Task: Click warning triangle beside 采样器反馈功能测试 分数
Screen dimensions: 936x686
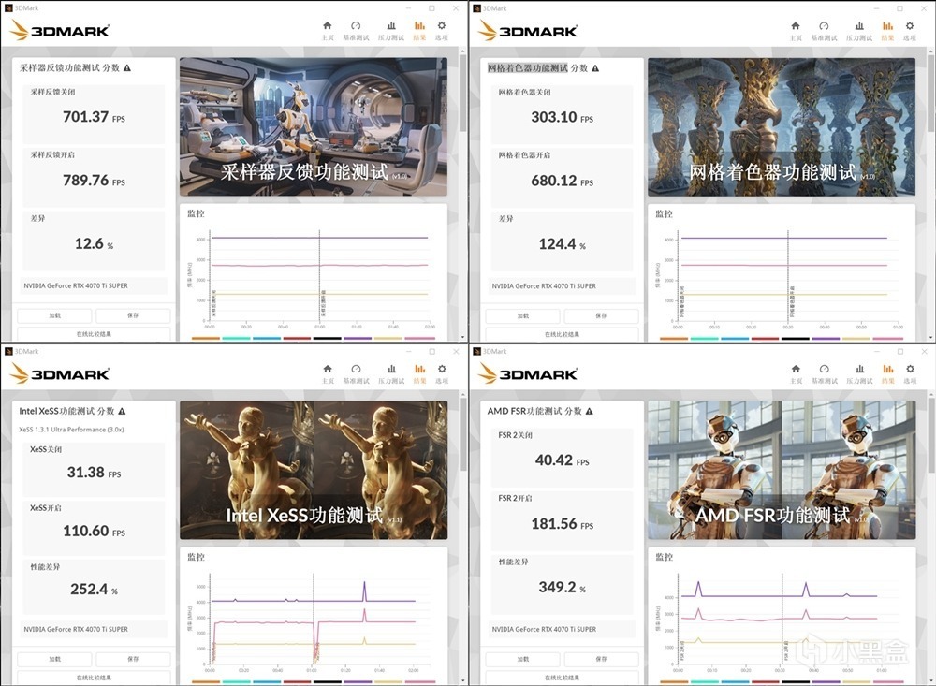Action: point(127,68)
